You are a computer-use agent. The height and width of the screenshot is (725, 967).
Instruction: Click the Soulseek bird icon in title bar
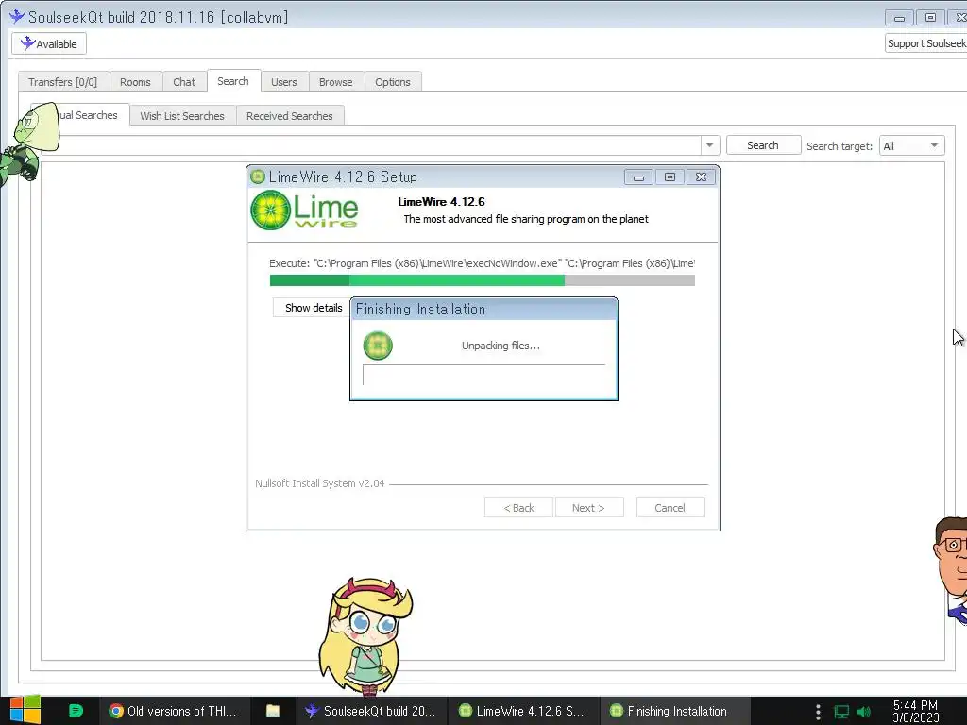point(17,17)
